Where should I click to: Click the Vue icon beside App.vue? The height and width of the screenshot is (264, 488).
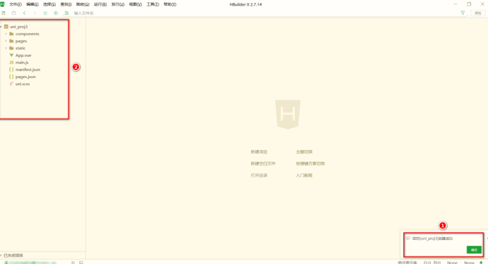11,55
